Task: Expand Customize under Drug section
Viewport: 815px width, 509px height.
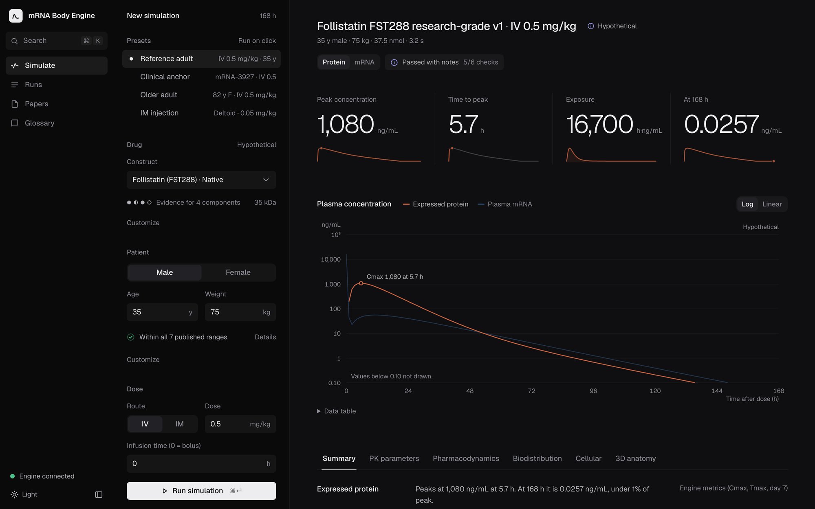Action: [143, 223]
